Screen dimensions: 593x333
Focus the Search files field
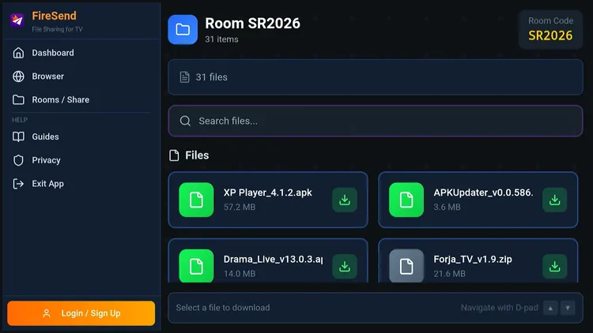375,121
